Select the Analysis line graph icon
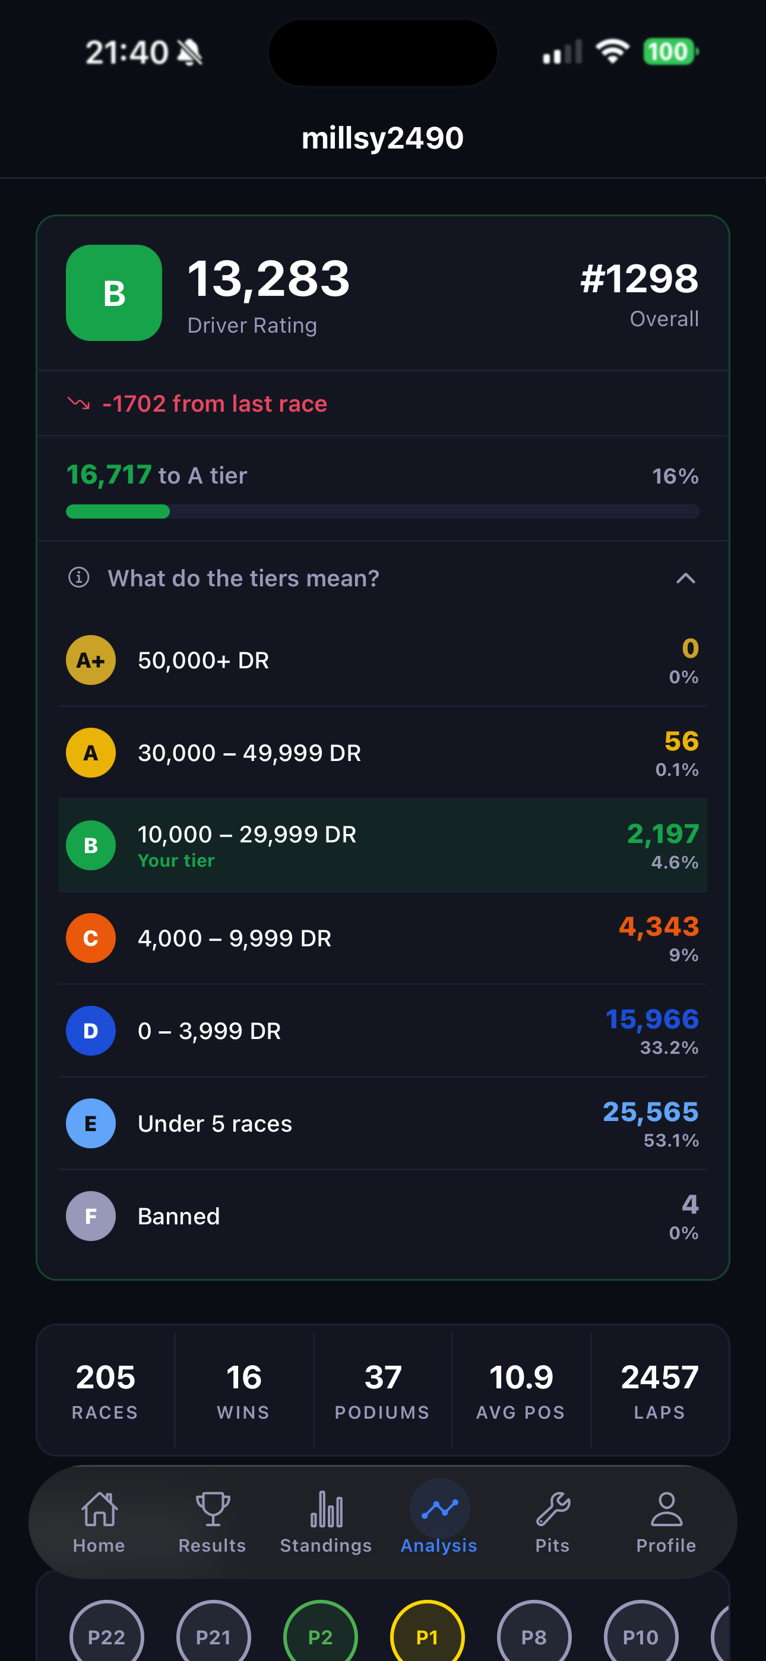Screen dimensions: 766x1661 tap(440, 1509)
